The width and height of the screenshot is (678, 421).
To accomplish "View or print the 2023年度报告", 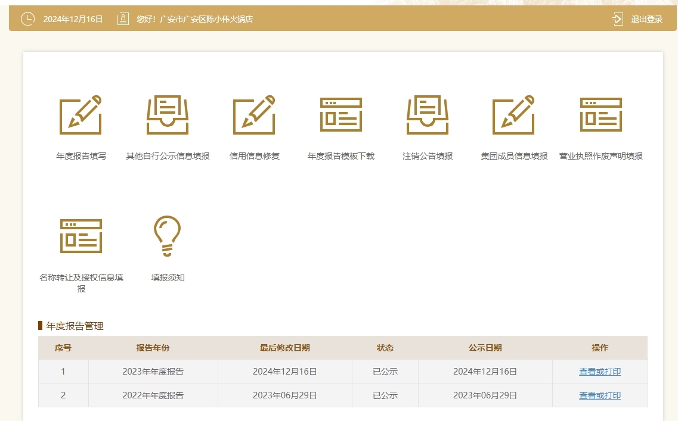I will [x=600, y=372].
